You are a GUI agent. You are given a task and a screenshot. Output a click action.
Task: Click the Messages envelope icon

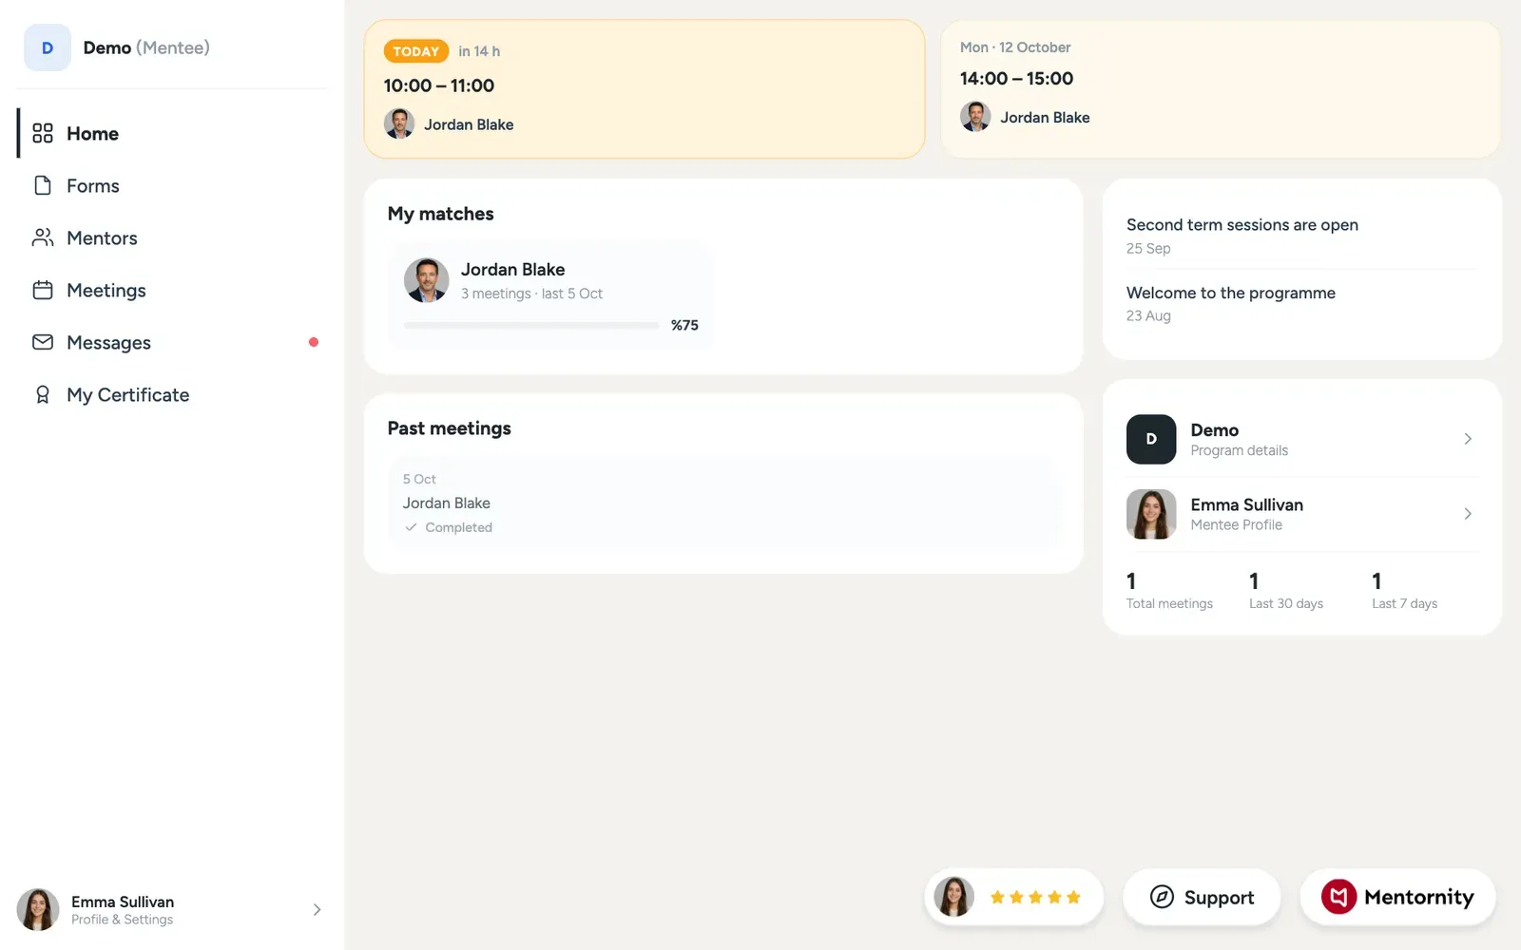pos(43,342)
